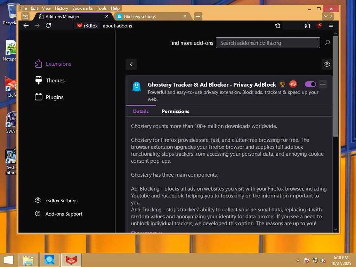Open uBlock Origin toolbar icon
This screenshot has height=267, width=356.
click(319, 25)
